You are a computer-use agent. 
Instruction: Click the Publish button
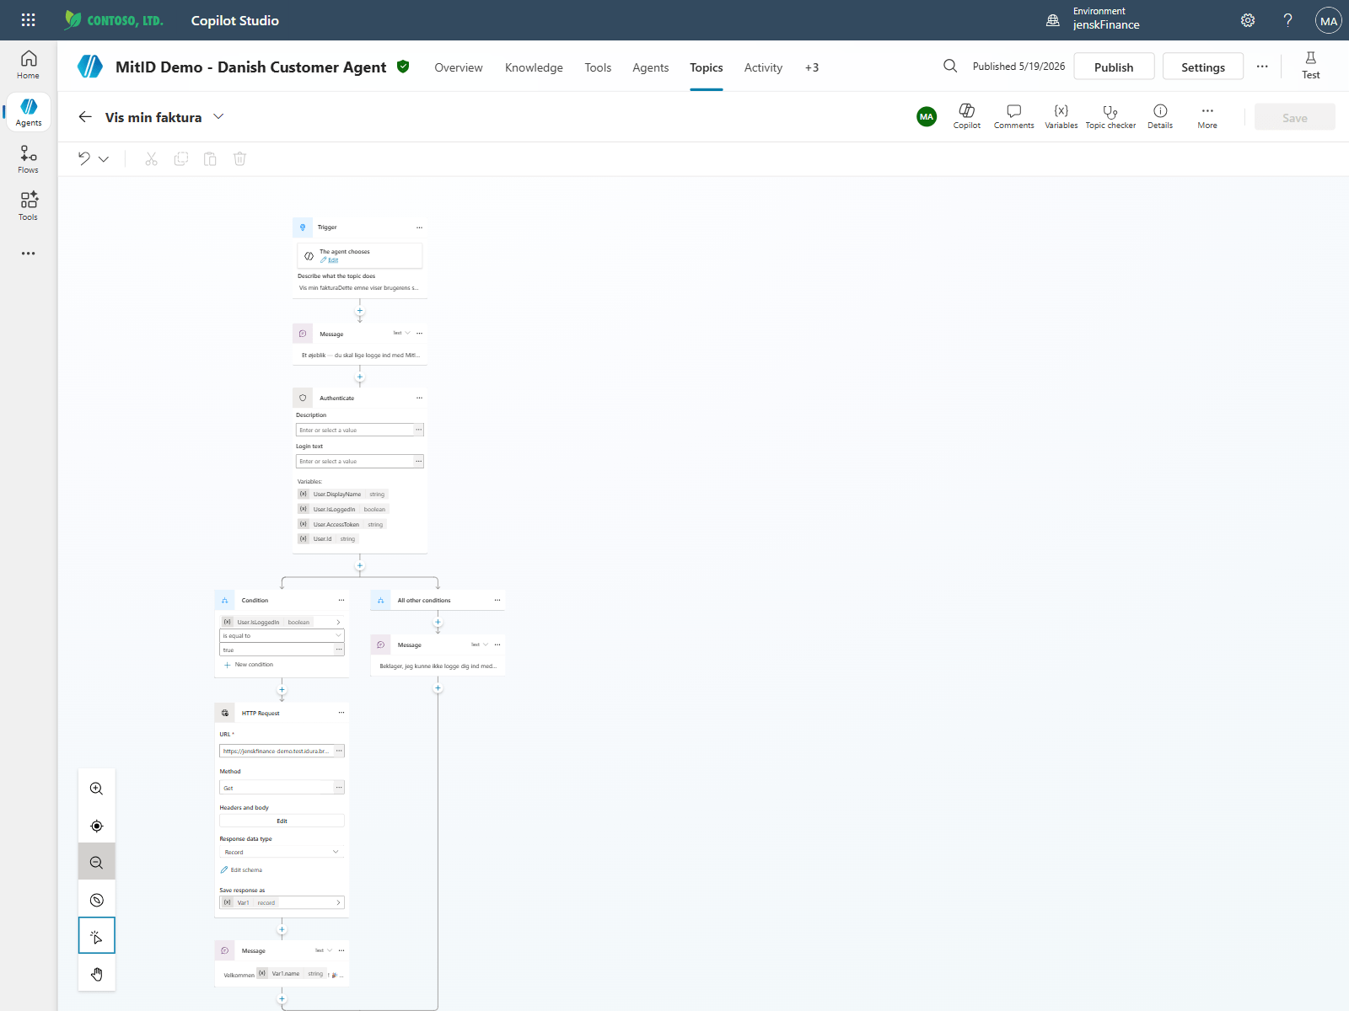pos(1114,67)
